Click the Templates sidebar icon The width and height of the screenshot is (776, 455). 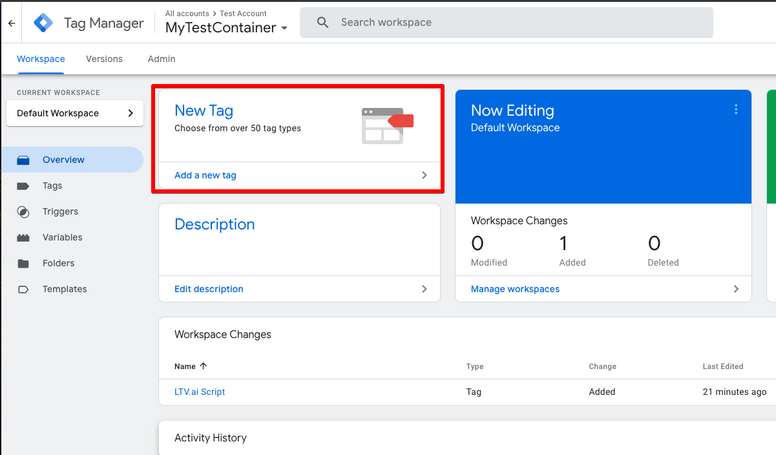(x=23, y=289)
